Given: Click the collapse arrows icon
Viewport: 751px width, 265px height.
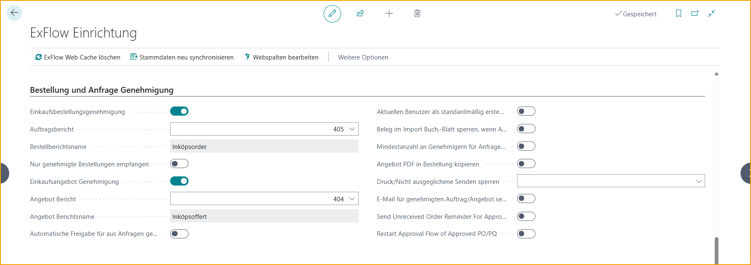Looking at the screenshot, I should click(x=711, y=14).
